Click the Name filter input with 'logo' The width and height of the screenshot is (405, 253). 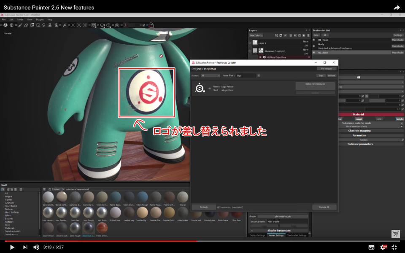click(x=246, y=75)
